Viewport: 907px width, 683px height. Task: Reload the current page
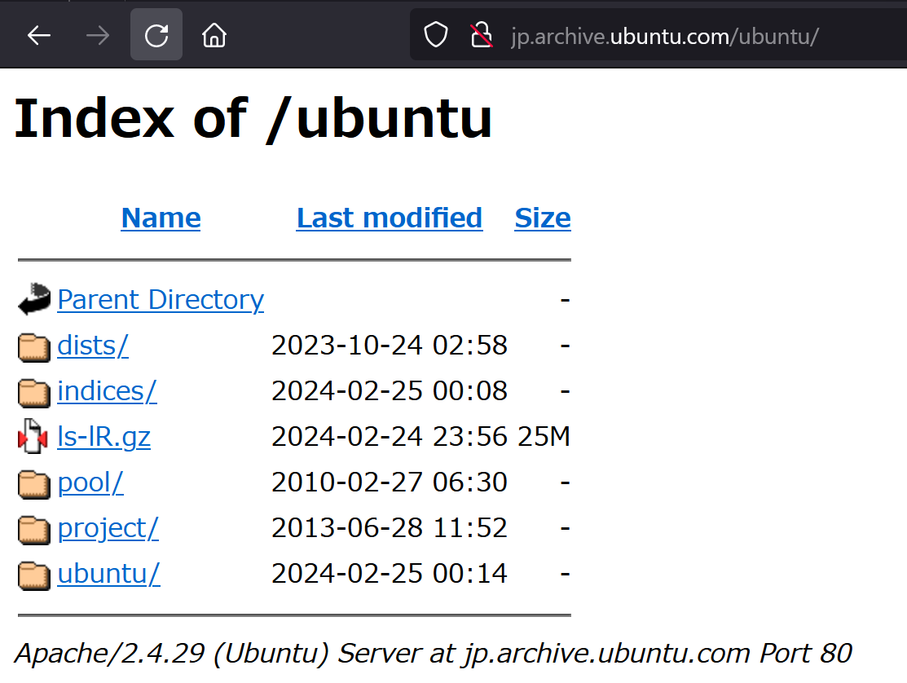156,35
